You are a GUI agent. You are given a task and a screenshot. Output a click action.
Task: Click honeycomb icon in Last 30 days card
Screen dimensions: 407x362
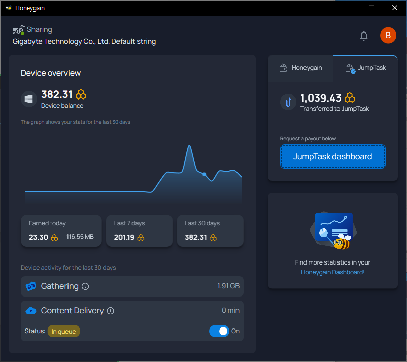click(213, 237)
